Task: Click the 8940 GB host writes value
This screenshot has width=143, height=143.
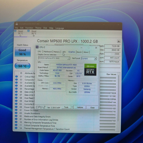Action: tap(112, 50)
